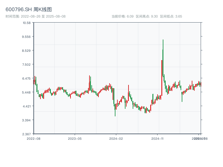Click the 区间高点 9.30 label
This screenshot has height=167, width=223.
147,16
